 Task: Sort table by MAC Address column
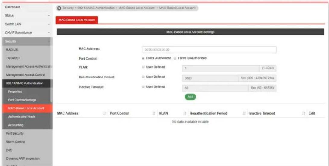pos(82,113)
